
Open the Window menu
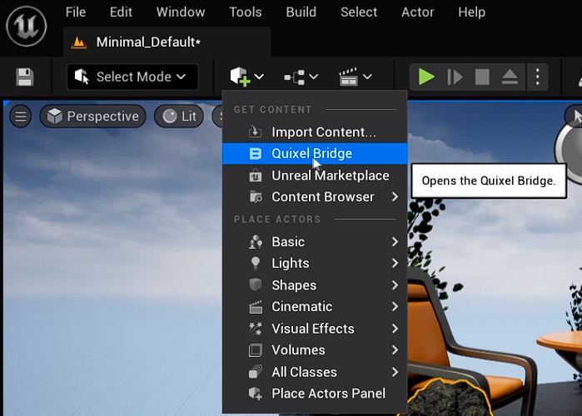(x=181, y=12)
